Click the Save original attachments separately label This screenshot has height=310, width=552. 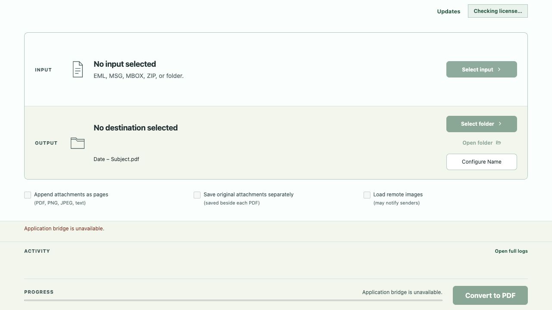tap(248, 195)
